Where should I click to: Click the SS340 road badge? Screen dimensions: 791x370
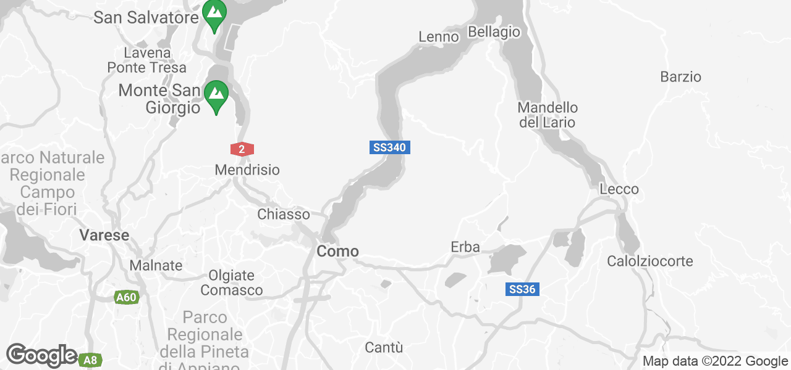390,147
